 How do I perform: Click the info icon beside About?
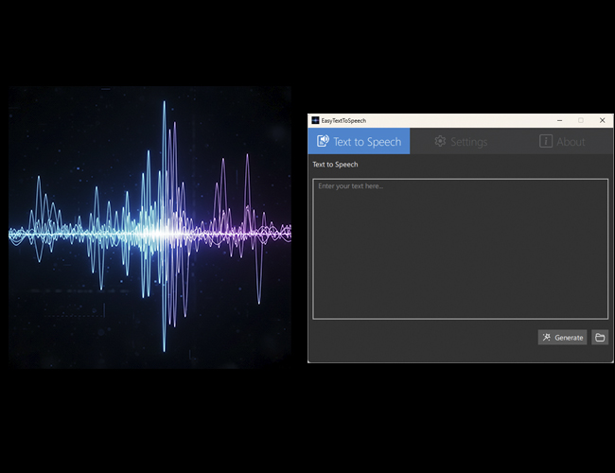(x=546, y=141)
